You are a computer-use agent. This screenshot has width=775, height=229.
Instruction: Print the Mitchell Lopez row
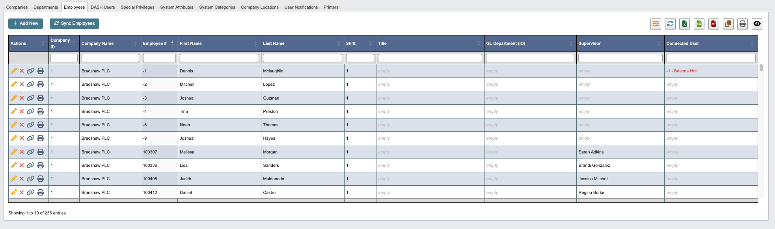click(41, 84)
